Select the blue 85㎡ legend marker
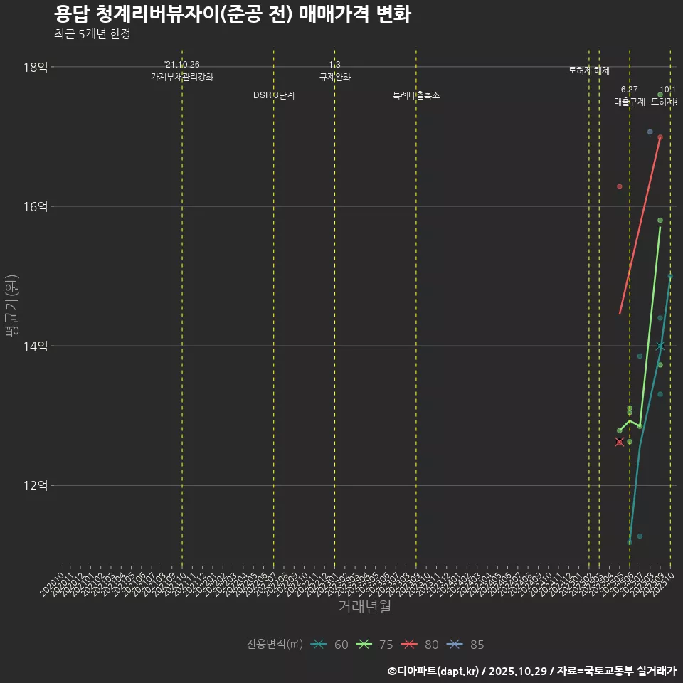 455,644
